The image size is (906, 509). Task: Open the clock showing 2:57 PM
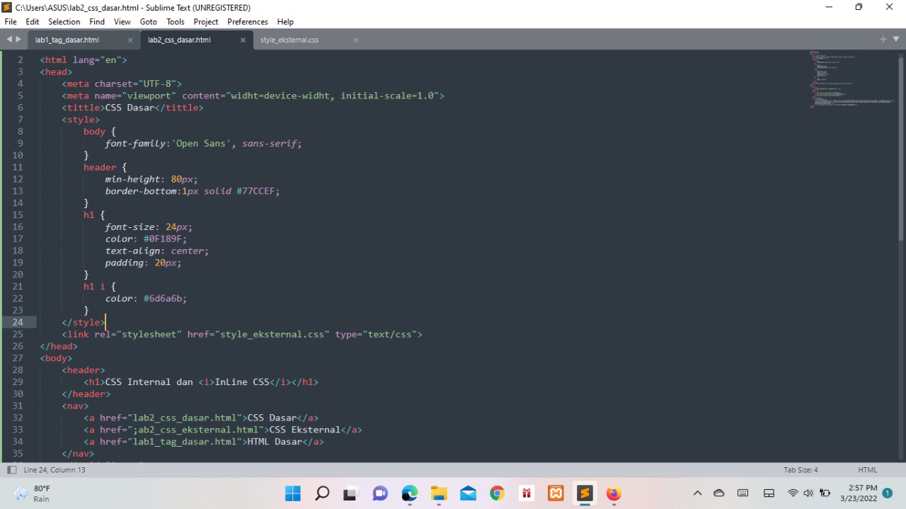858,493
